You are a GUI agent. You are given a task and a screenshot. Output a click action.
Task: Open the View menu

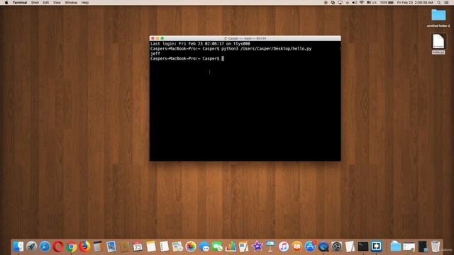pyautogui.click(x=57, y=2)
